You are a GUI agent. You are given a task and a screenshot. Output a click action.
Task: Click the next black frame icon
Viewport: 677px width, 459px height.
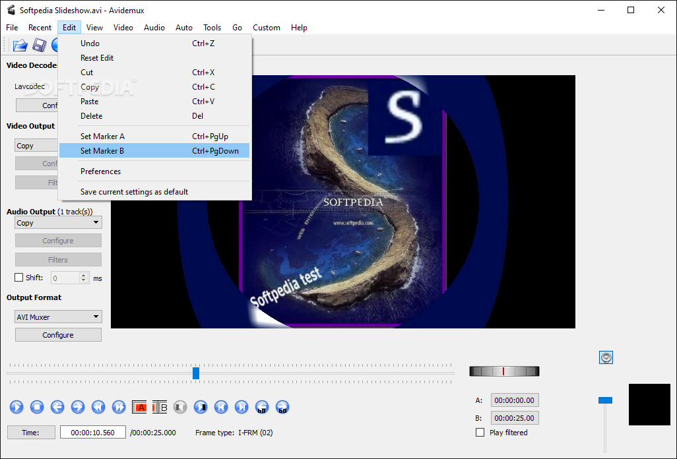click(201, 407)
